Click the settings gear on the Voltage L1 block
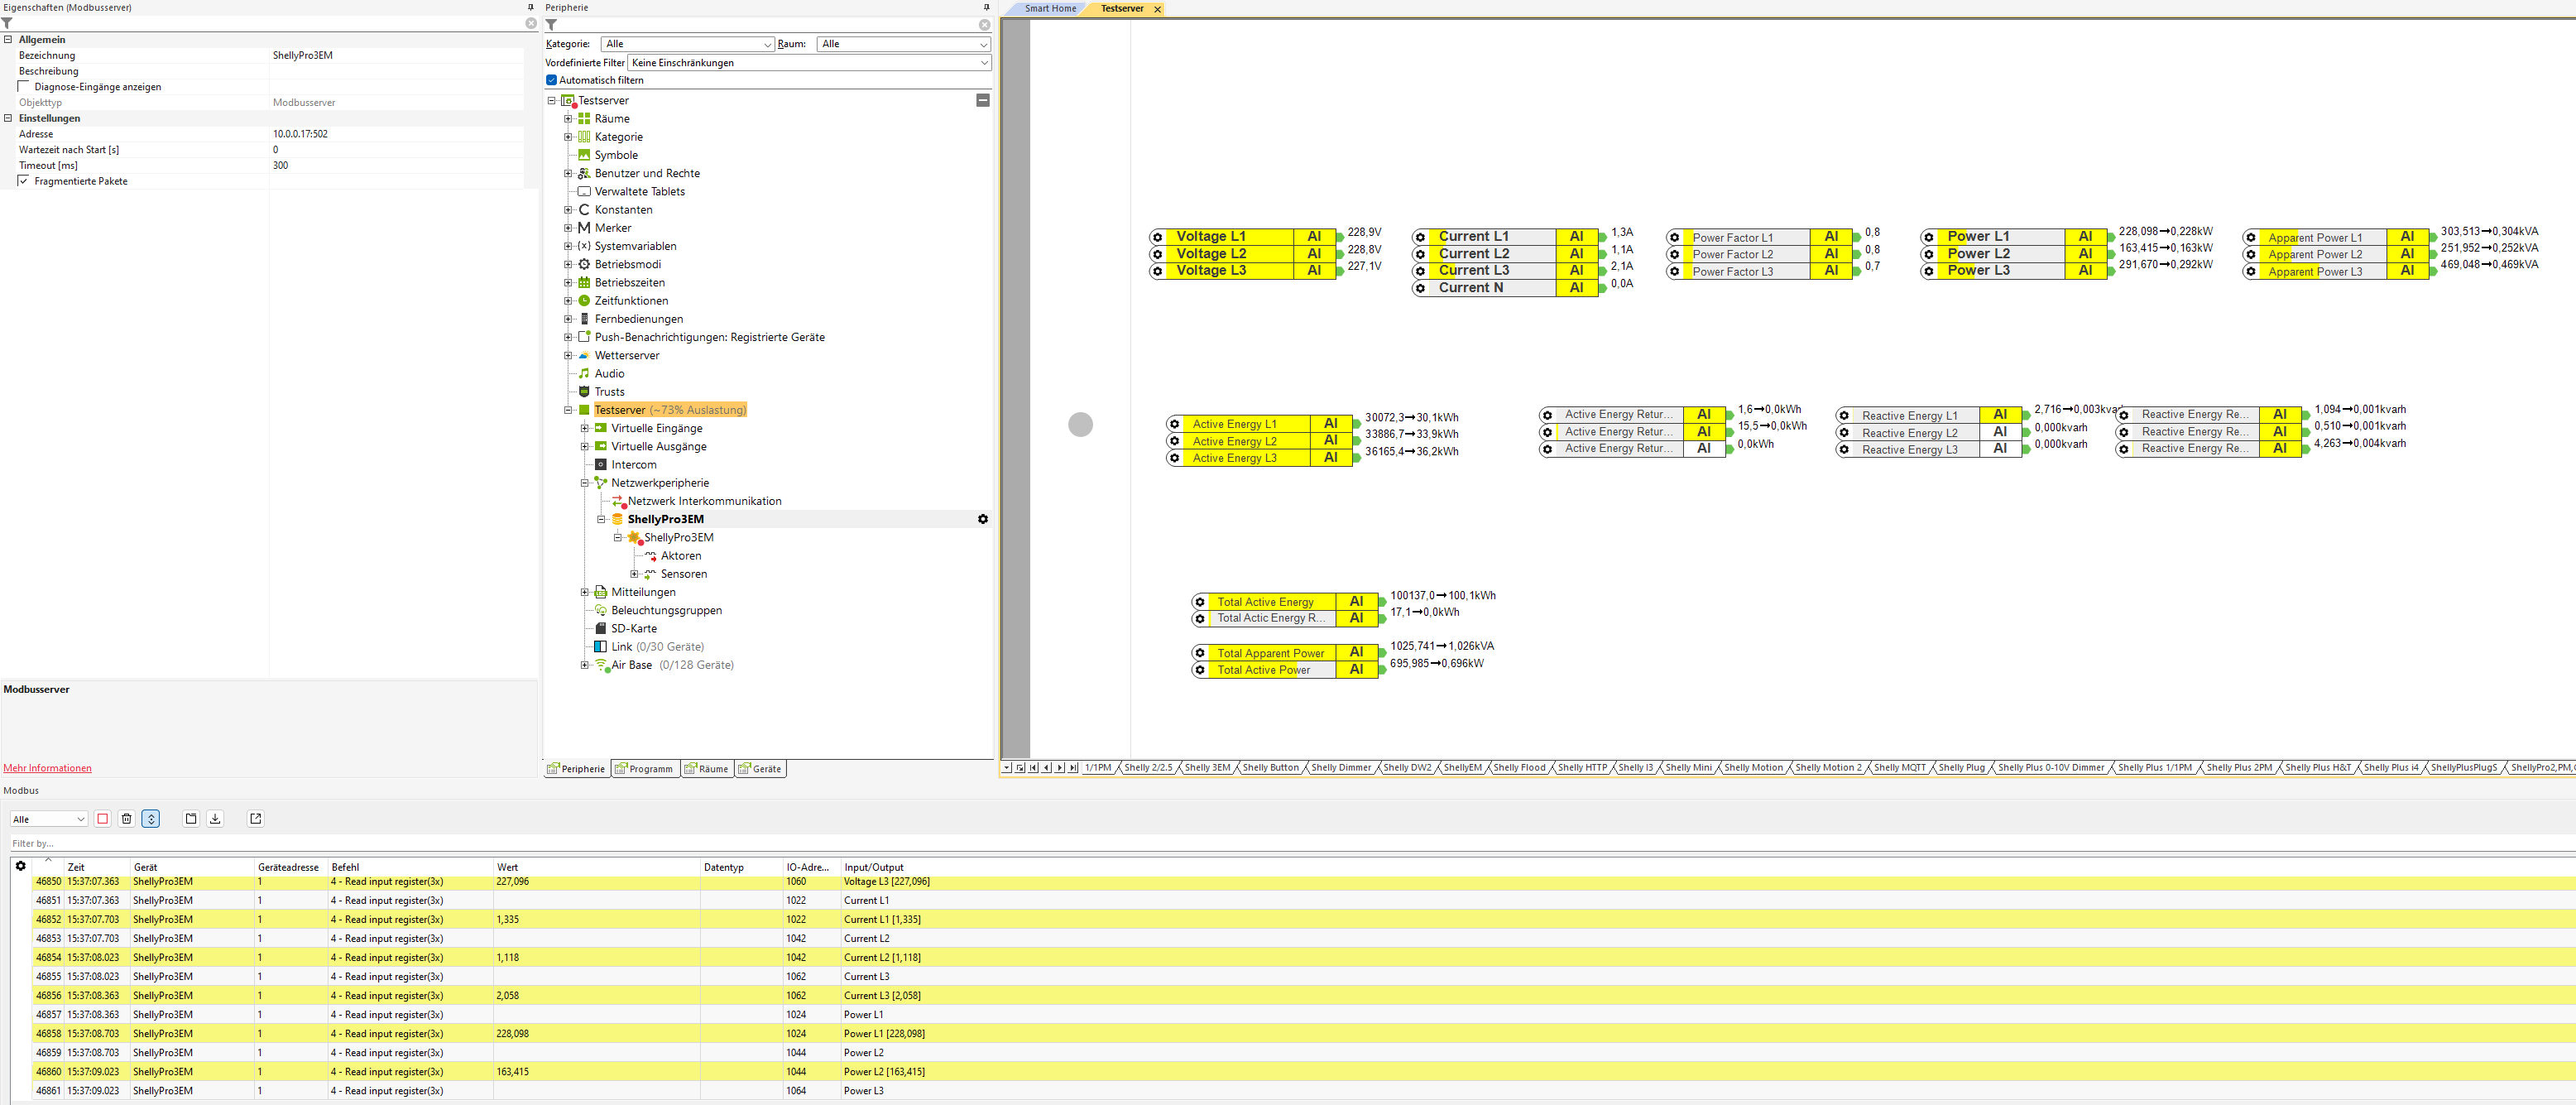Image resolution: width=2576 pixels, height=1105 pixels. click(1157, 237)
